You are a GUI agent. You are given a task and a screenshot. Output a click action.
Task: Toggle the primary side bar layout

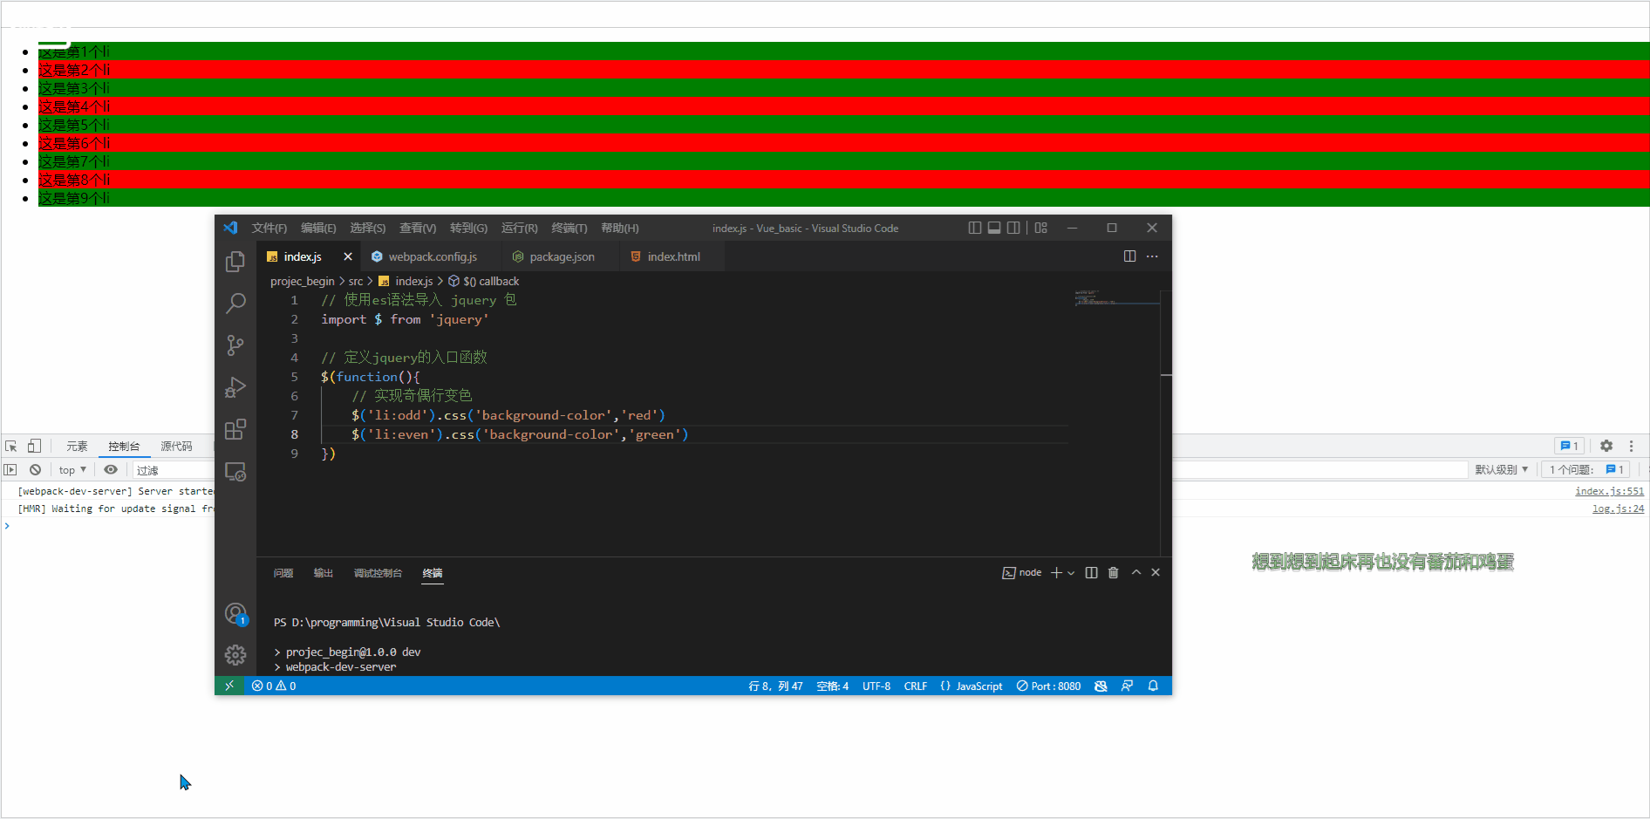(x=975, y=228)
